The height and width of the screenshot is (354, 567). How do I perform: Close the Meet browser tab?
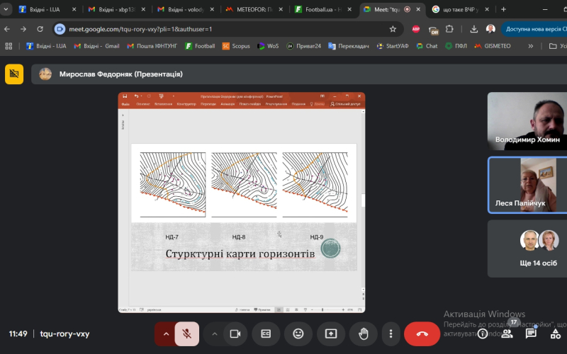click(x=418, y=9)
